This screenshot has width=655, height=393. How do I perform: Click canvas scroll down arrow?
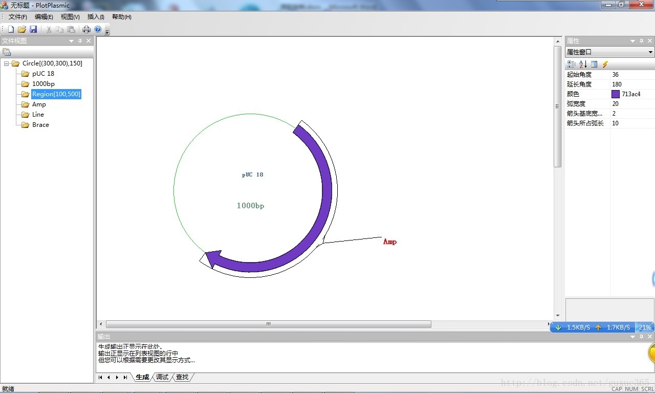558,316
